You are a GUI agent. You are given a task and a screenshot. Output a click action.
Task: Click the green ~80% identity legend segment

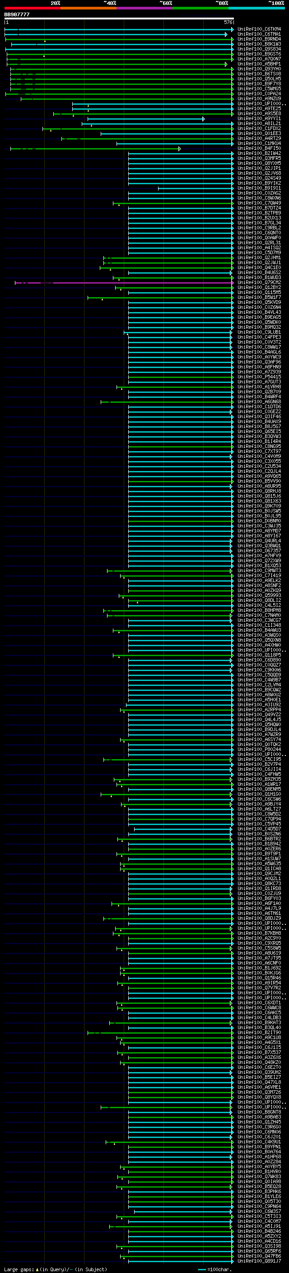[x=200, y=8]
